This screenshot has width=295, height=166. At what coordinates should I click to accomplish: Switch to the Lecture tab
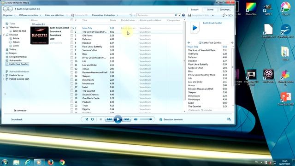coord(195,9)
